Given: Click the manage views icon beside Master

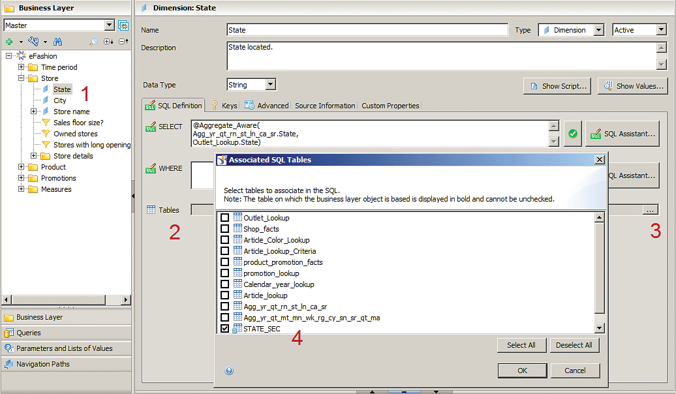Looking at the screenshot, I should pos(124,25).
